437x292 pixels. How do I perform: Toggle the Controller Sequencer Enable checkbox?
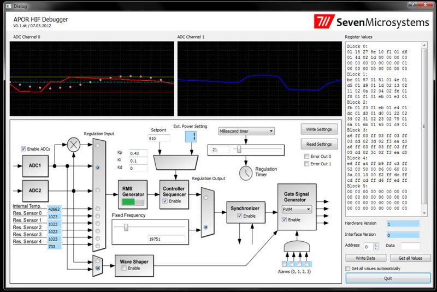click(165, 201)
